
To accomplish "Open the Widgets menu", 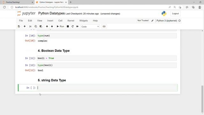I will [84, 20].
